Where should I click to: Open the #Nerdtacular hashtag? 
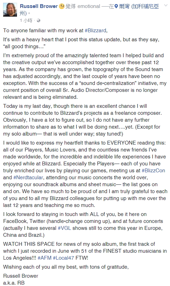pyautogui.click(x=28, y=177)
